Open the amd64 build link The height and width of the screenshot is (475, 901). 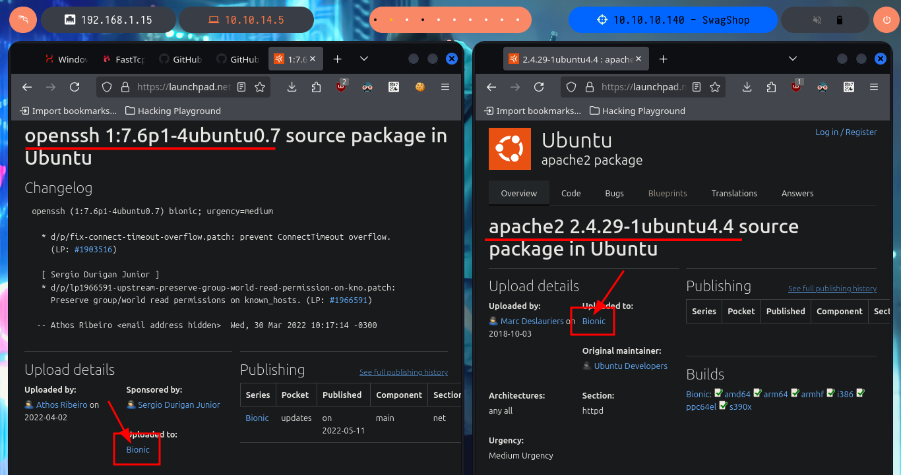[x=737, y=395]
